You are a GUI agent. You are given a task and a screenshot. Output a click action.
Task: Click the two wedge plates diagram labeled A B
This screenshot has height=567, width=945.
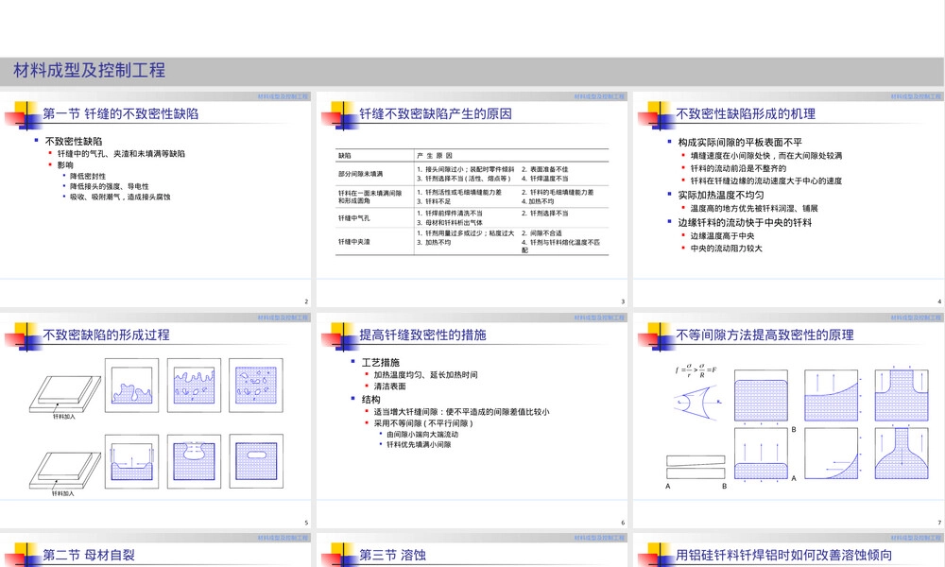[x=696, y=467]
